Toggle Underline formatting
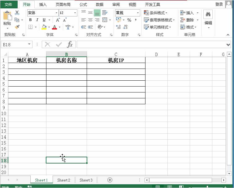The width and height of the screenshot is (234, 188). 44,20
